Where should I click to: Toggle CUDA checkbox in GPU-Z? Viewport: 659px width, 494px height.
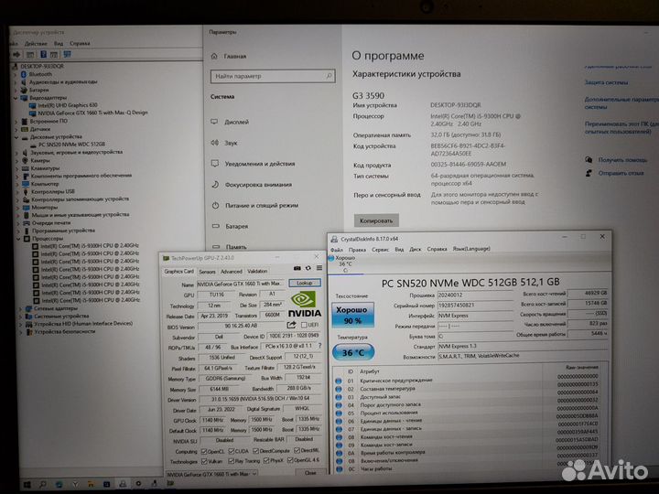click(232, 452)
